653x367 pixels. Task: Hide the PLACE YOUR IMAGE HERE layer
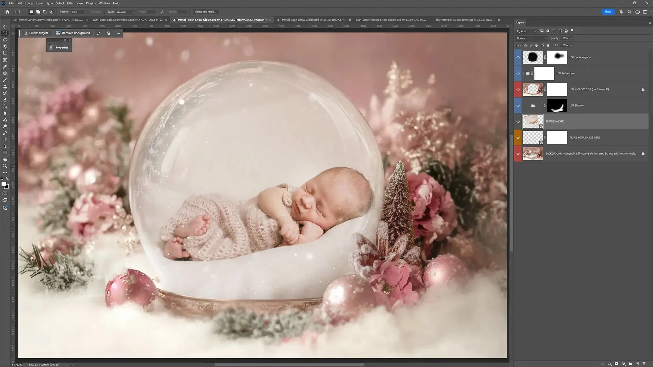[x=518, y=138]
